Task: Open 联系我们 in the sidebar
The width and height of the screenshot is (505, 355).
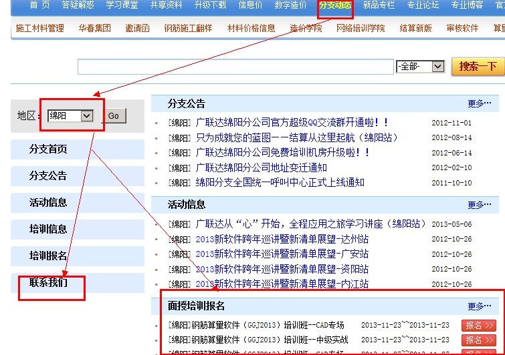Action: 48,282
